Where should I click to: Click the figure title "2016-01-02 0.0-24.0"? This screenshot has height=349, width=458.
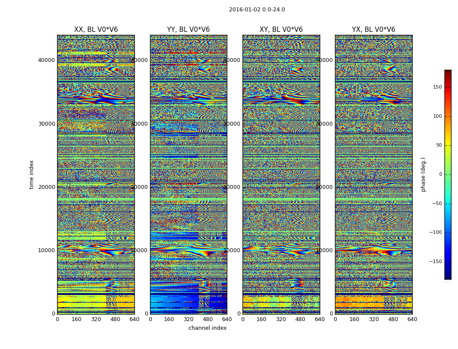click(x=257, y=10)
